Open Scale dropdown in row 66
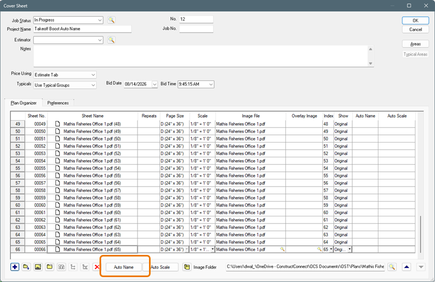Viewport: 435px width, 282px height. pos(213,249)
